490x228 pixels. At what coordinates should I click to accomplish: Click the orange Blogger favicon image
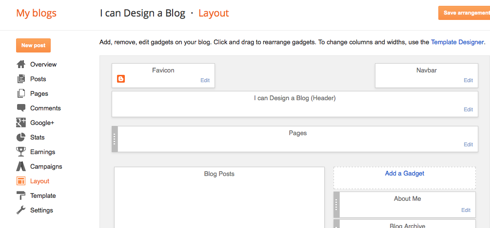(121, 79)
